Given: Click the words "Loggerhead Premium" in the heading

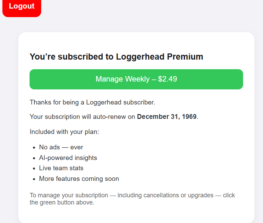Looking at the screenshot, I should pyautogui.click(x=159, y=57).
